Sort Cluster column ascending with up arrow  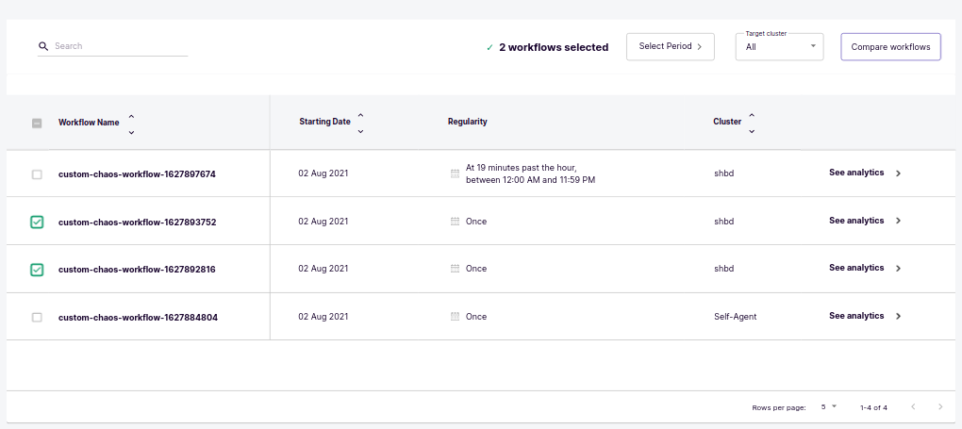tap(751, 116)
